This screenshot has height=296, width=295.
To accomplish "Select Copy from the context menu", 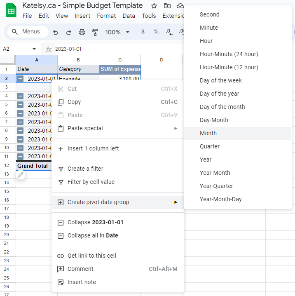I will pos(74,102).
